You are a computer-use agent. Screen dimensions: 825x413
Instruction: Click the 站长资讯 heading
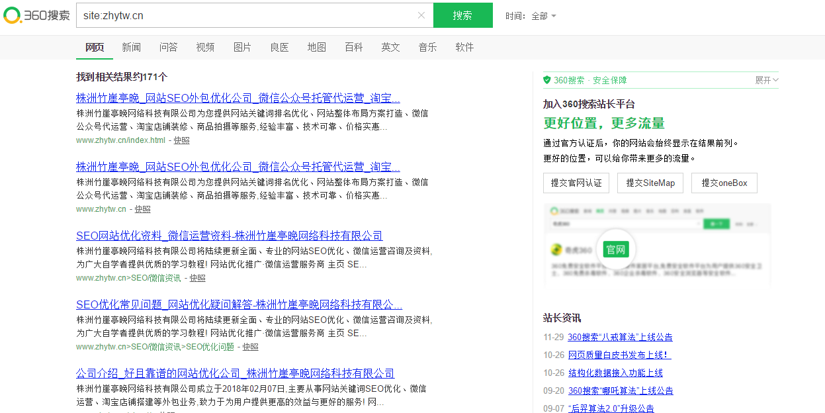tap(562, 318)
